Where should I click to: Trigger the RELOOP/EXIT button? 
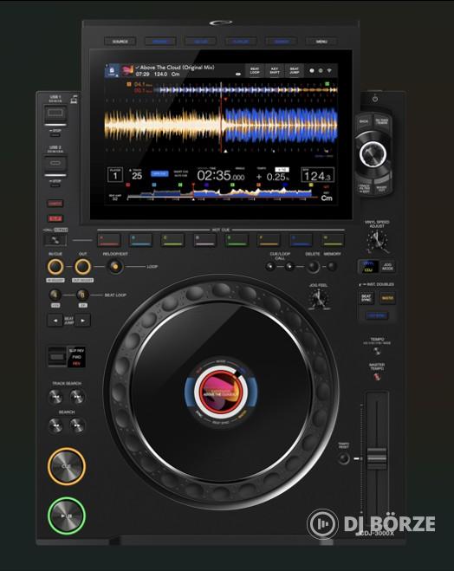115,267
